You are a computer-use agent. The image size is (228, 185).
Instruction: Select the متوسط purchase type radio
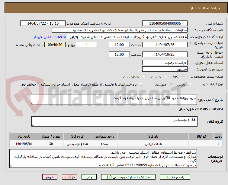coord(171,84)
